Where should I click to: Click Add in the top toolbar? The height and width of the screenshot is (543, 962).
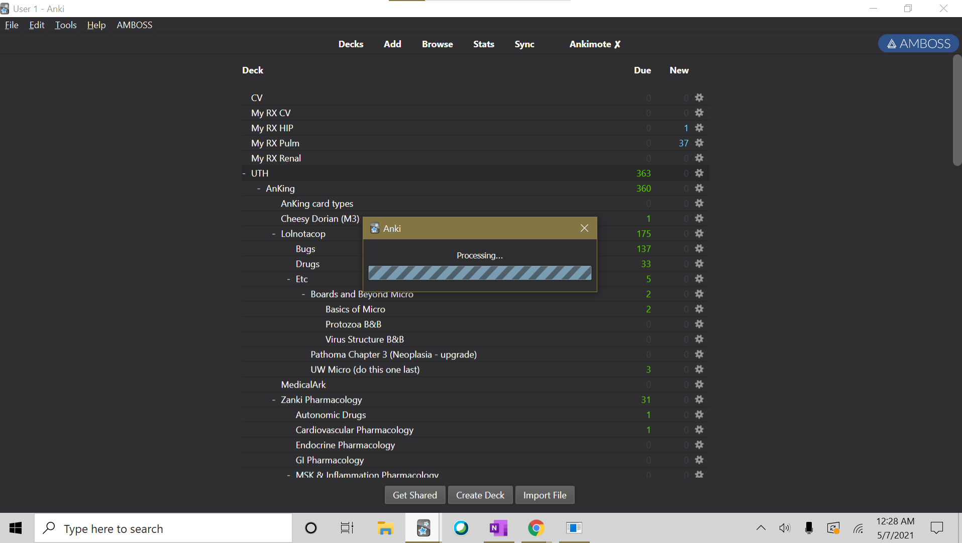392,44
